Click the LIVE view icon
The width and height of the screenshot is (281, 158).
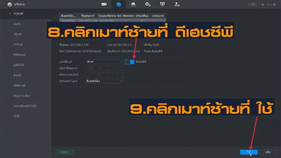point(252,4)
